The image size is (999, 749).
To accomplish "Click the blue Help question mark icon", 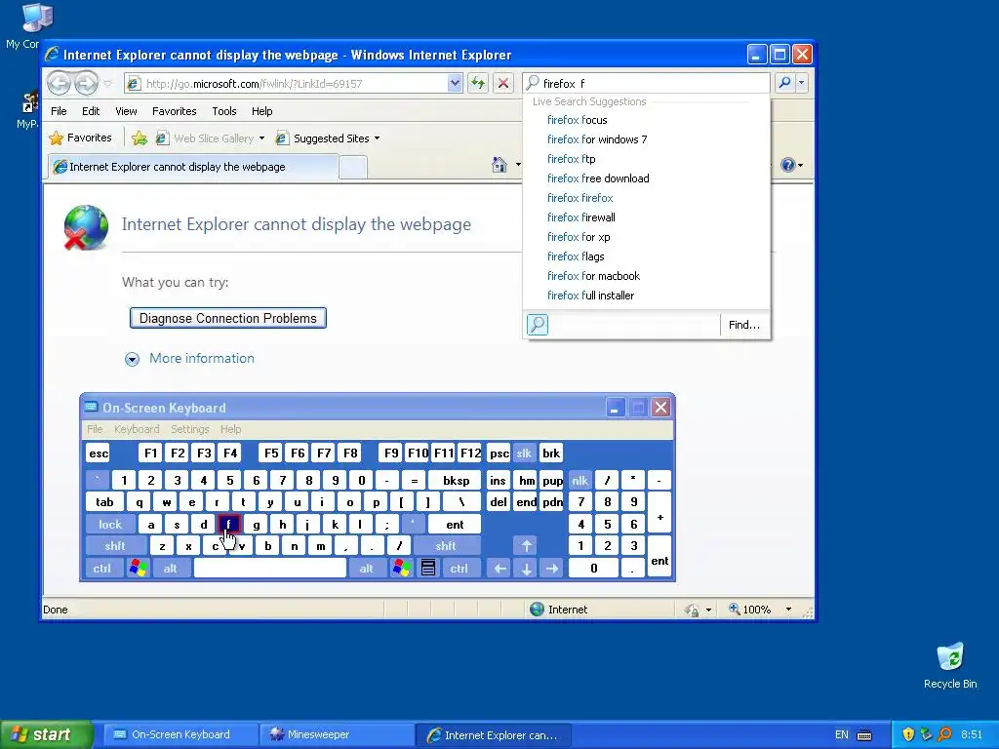I will [787, 165].
